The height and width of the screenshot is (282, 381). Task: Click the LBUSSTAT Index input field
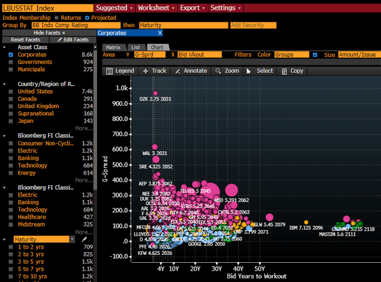click(x=47, y=8)
